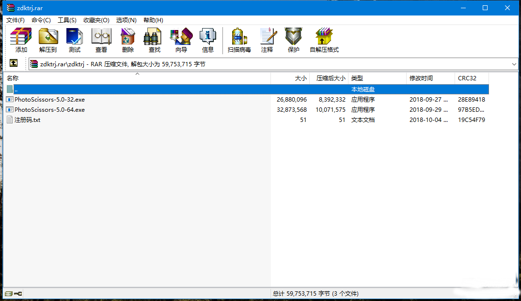Sort by Size (大小) column header
This screenshot has height=301, width=521.
tap(290, 78)
